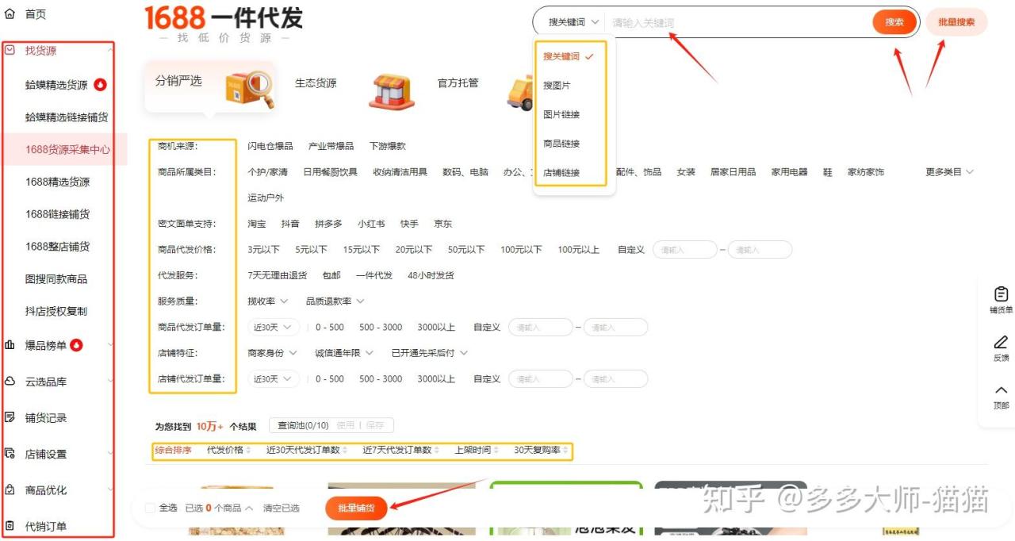Open the 揽收率 service quality dropdown
The width and height of the screenshot is (1015, 541).
click(x=267, y=301)
